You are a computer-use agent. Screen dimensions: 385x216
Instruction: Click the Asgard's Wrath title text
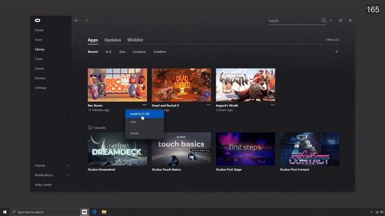(x=227, y=106)
